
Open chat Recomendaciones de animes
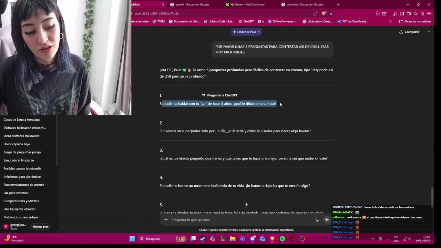[24, 185]
